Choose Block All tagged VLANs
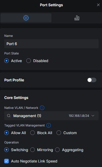The width and height of the screenshot is (102, 167). tap(32, 133)
